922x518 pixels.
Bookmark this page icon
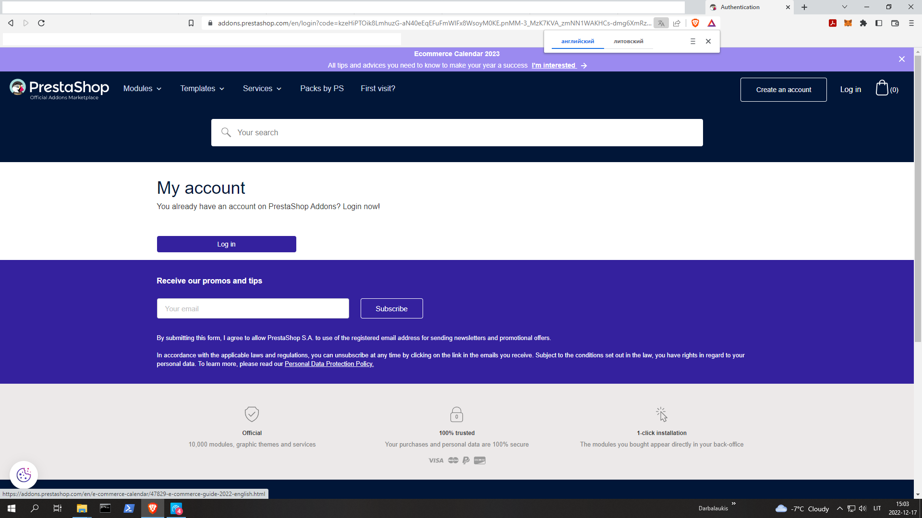(191, 23)
